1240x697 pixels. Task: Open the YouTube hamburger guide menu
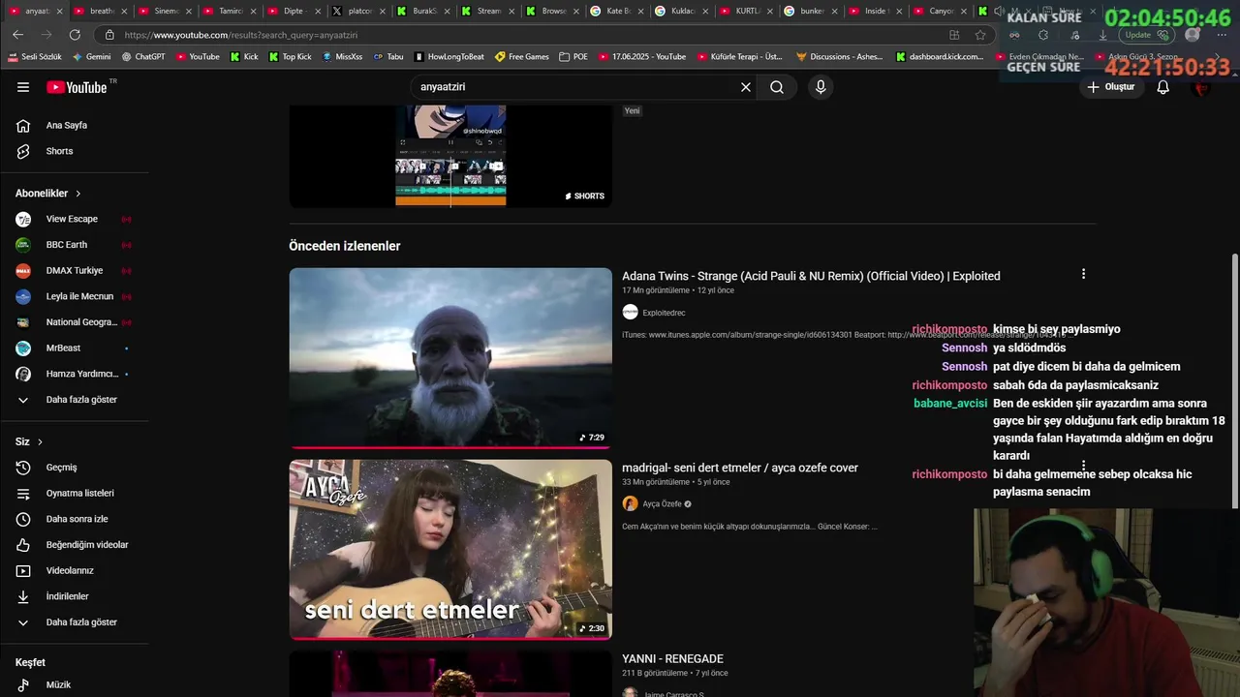point(23,87)
